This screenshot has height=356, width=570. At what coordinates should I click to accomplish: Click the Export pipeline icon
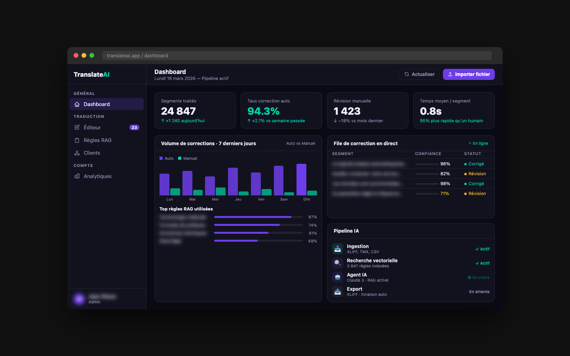tap(338, 292)
